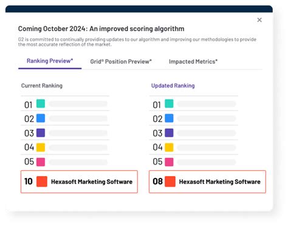Viewport: 288px width, 226px height.
Task: Select Hexasoft Marketing Software ranked 08
Action: point(207,182)
